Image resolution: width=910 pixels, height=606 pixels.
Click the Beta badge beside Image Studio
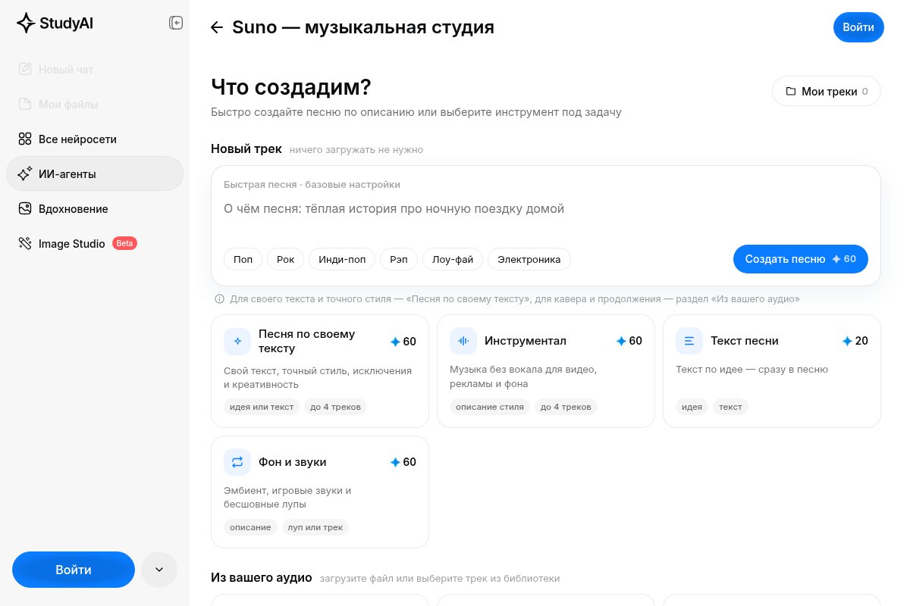(124, 244)
